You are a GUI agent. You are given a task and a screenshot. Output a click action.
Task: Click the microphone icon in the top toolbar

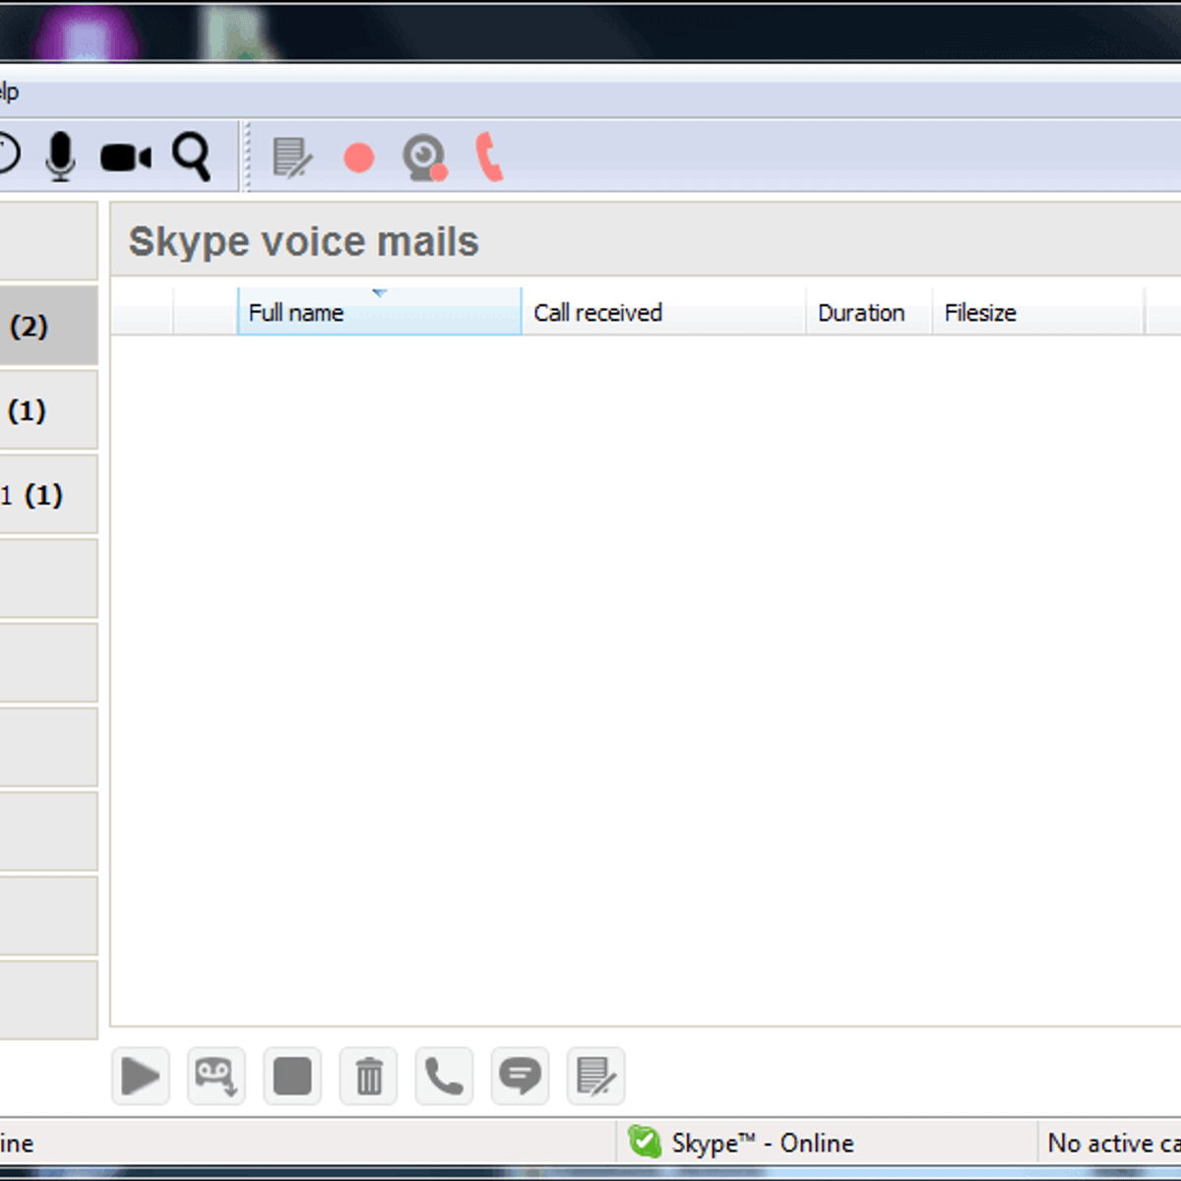pos(60,155)
